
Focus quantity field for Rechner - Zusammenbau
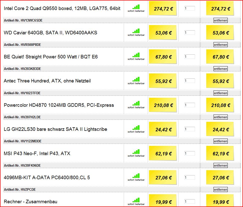(189, 201)
